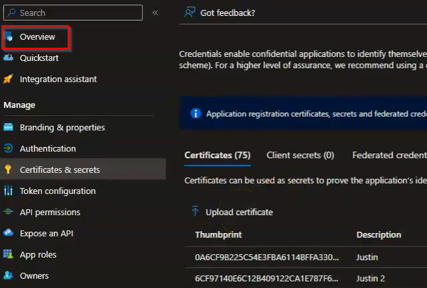Click the API permissions icon
Image resolution: width=427 pixels, height=288 pixels.
click(x=9, y=213)
